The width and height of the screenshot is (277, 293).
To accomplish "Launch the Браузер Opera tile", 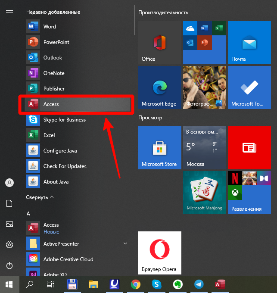I will pyautogui.click(x=160, y=253).
